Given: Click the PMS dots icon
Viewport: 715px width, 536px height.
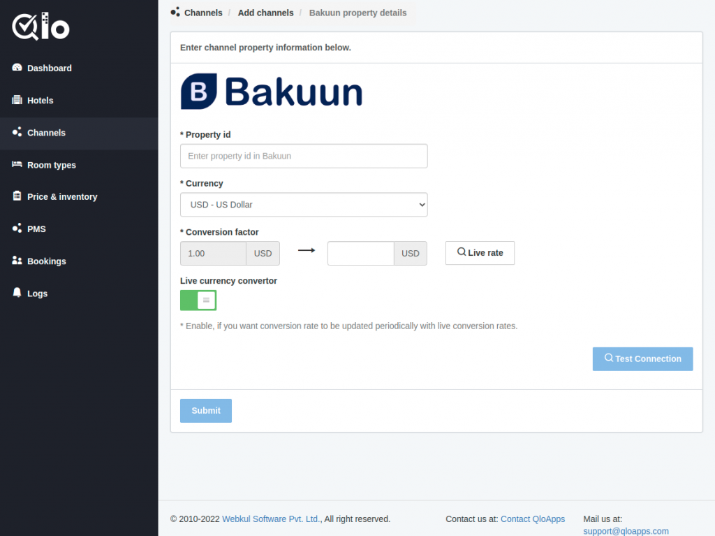Looking at the screenshot, I should click(17, 229).
